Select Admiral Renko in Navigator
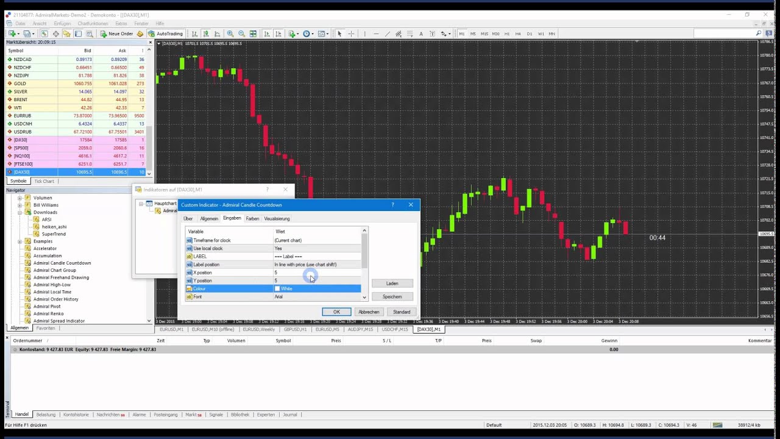Screen dimensions: 780x439 49,313
